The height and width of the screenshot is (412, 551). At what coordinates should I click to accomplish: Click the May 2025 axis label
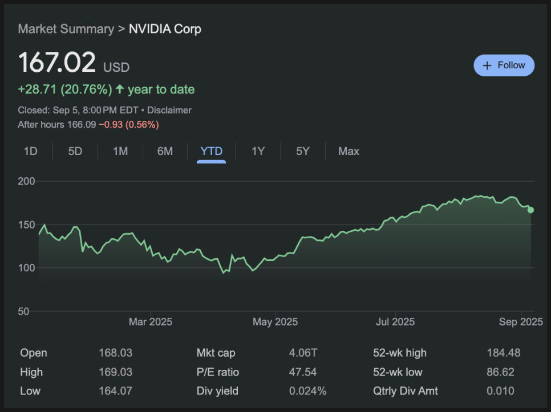pyautogui.click(x=275, y=322)
